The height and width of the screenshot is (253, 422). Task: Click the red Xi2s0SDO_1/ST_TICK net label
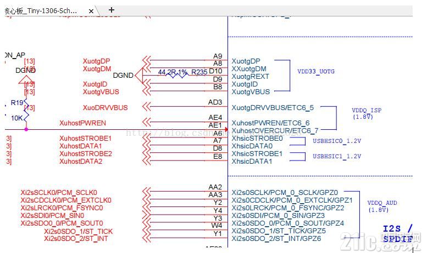pos(79,231)
